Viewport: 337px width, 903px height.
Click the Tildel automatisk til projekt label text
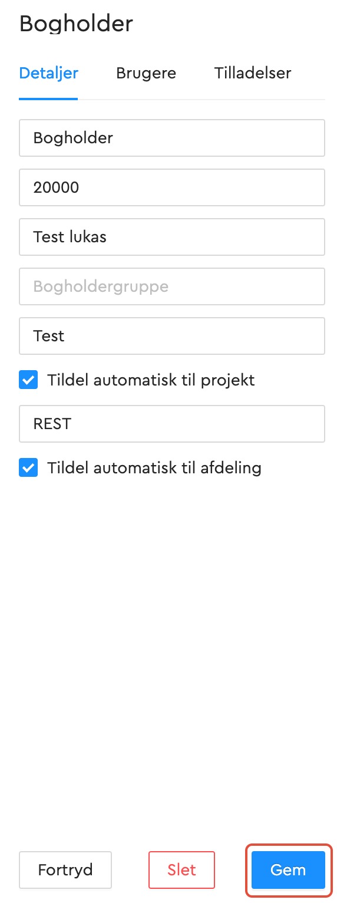(x=151, y=380)
